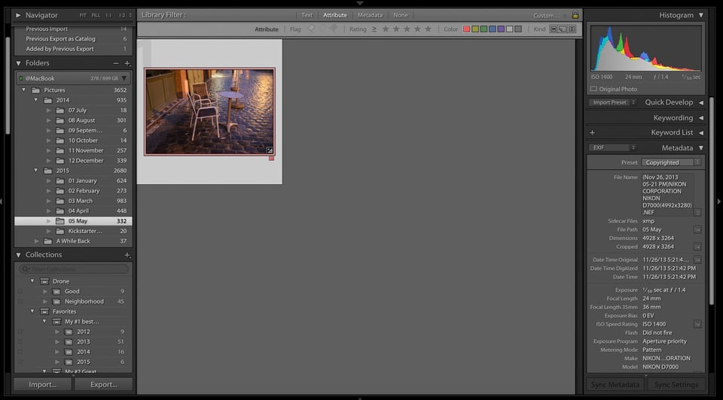Click the arrow button beside File Path

[697, 229]
